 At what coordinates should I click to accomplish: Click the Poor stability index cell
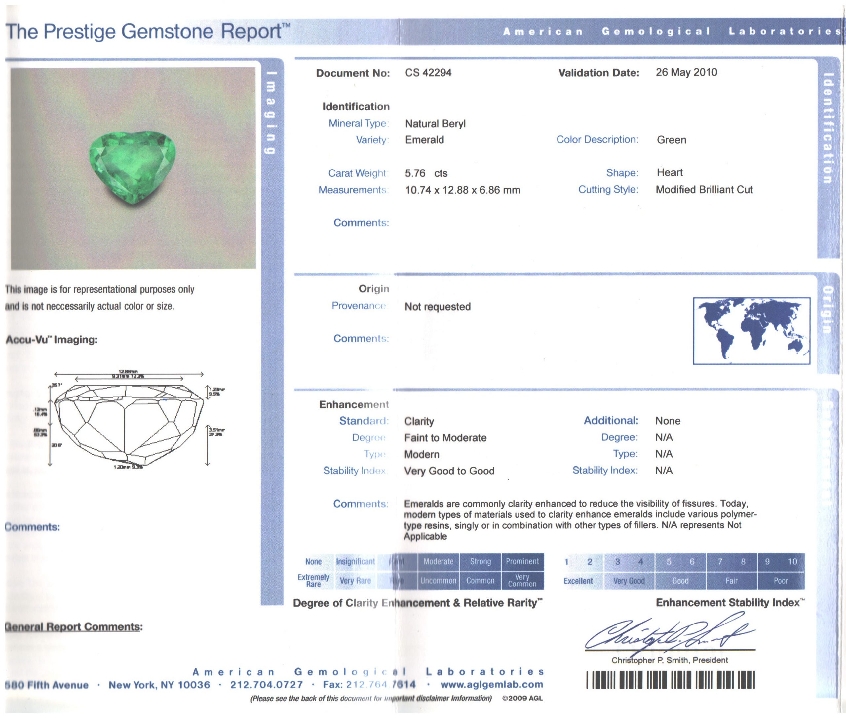tap(781, 581)
